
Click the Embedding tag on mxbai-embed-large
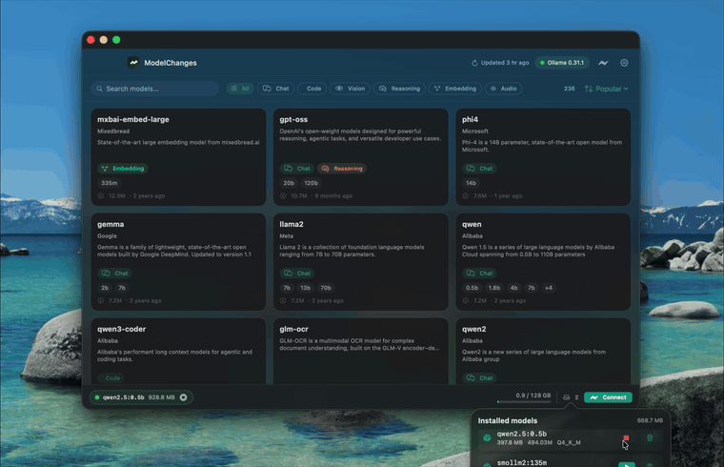click(x=123, y=169)
